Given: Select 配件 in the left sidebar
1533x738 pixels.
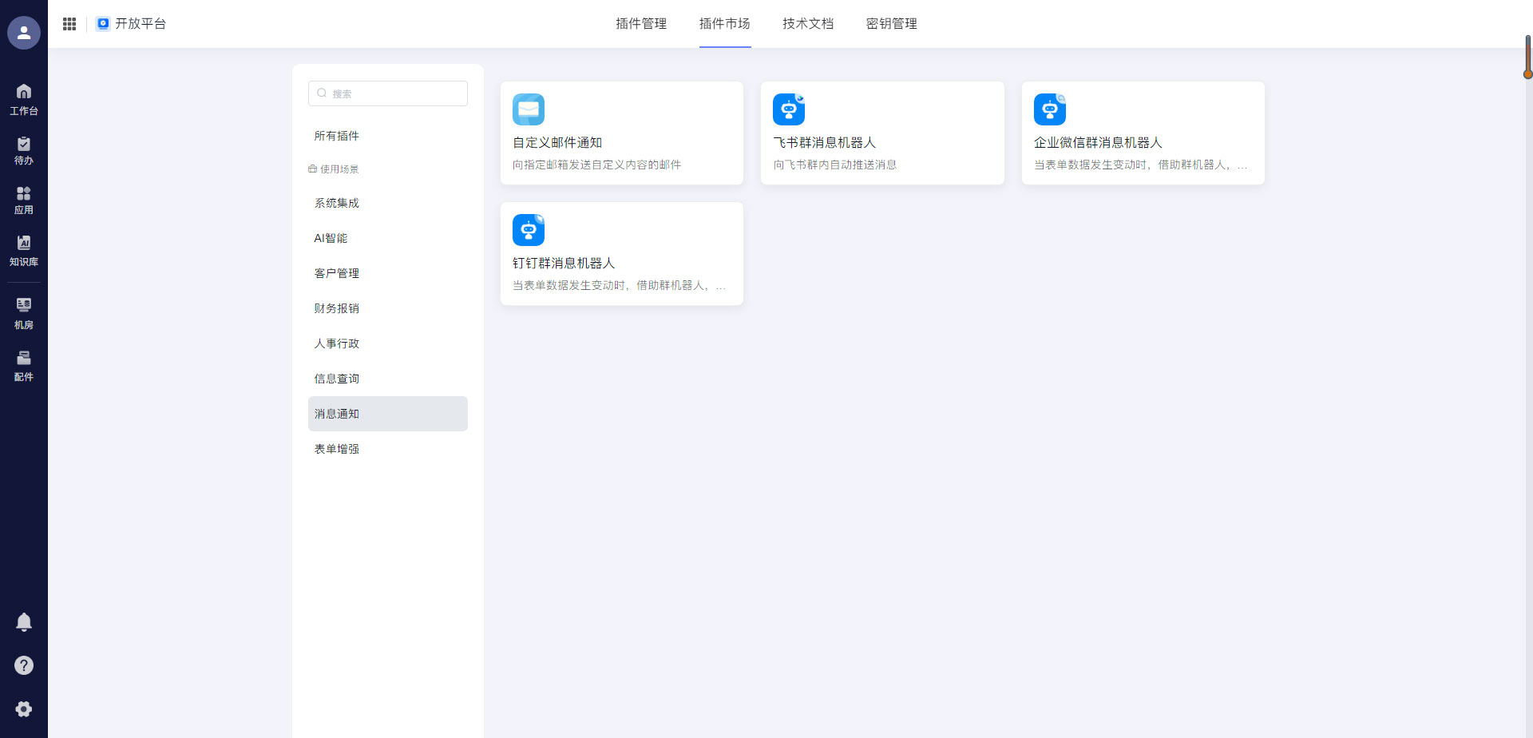Looking at the screenshot, I should [x=24, y=365].
